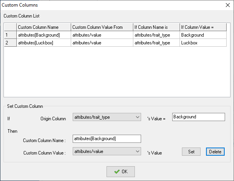
Task: Click the OK button with green checkmark
Action: [120, 172]
